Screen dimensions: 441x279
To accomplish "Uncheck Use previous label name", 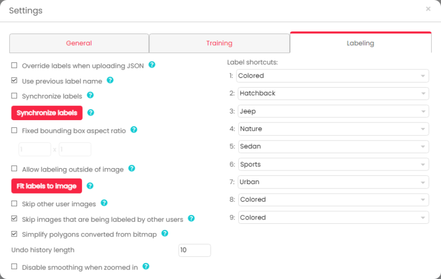I will point(14,81).
